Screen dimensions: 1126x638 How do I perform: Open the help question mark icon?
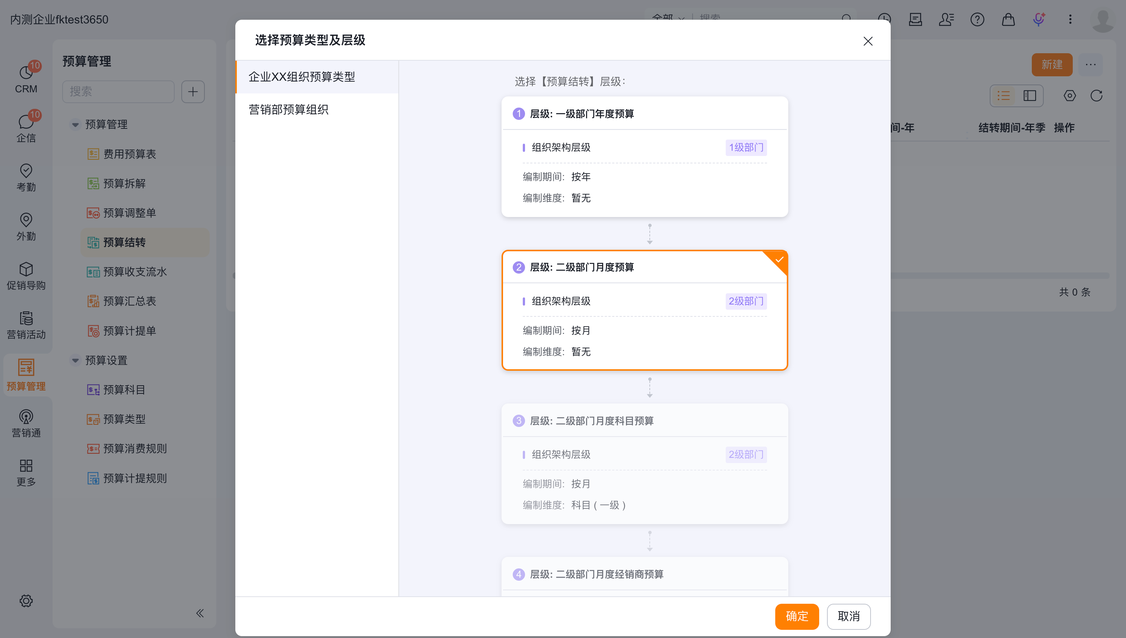pyautogui.click(x=977, y=19)
